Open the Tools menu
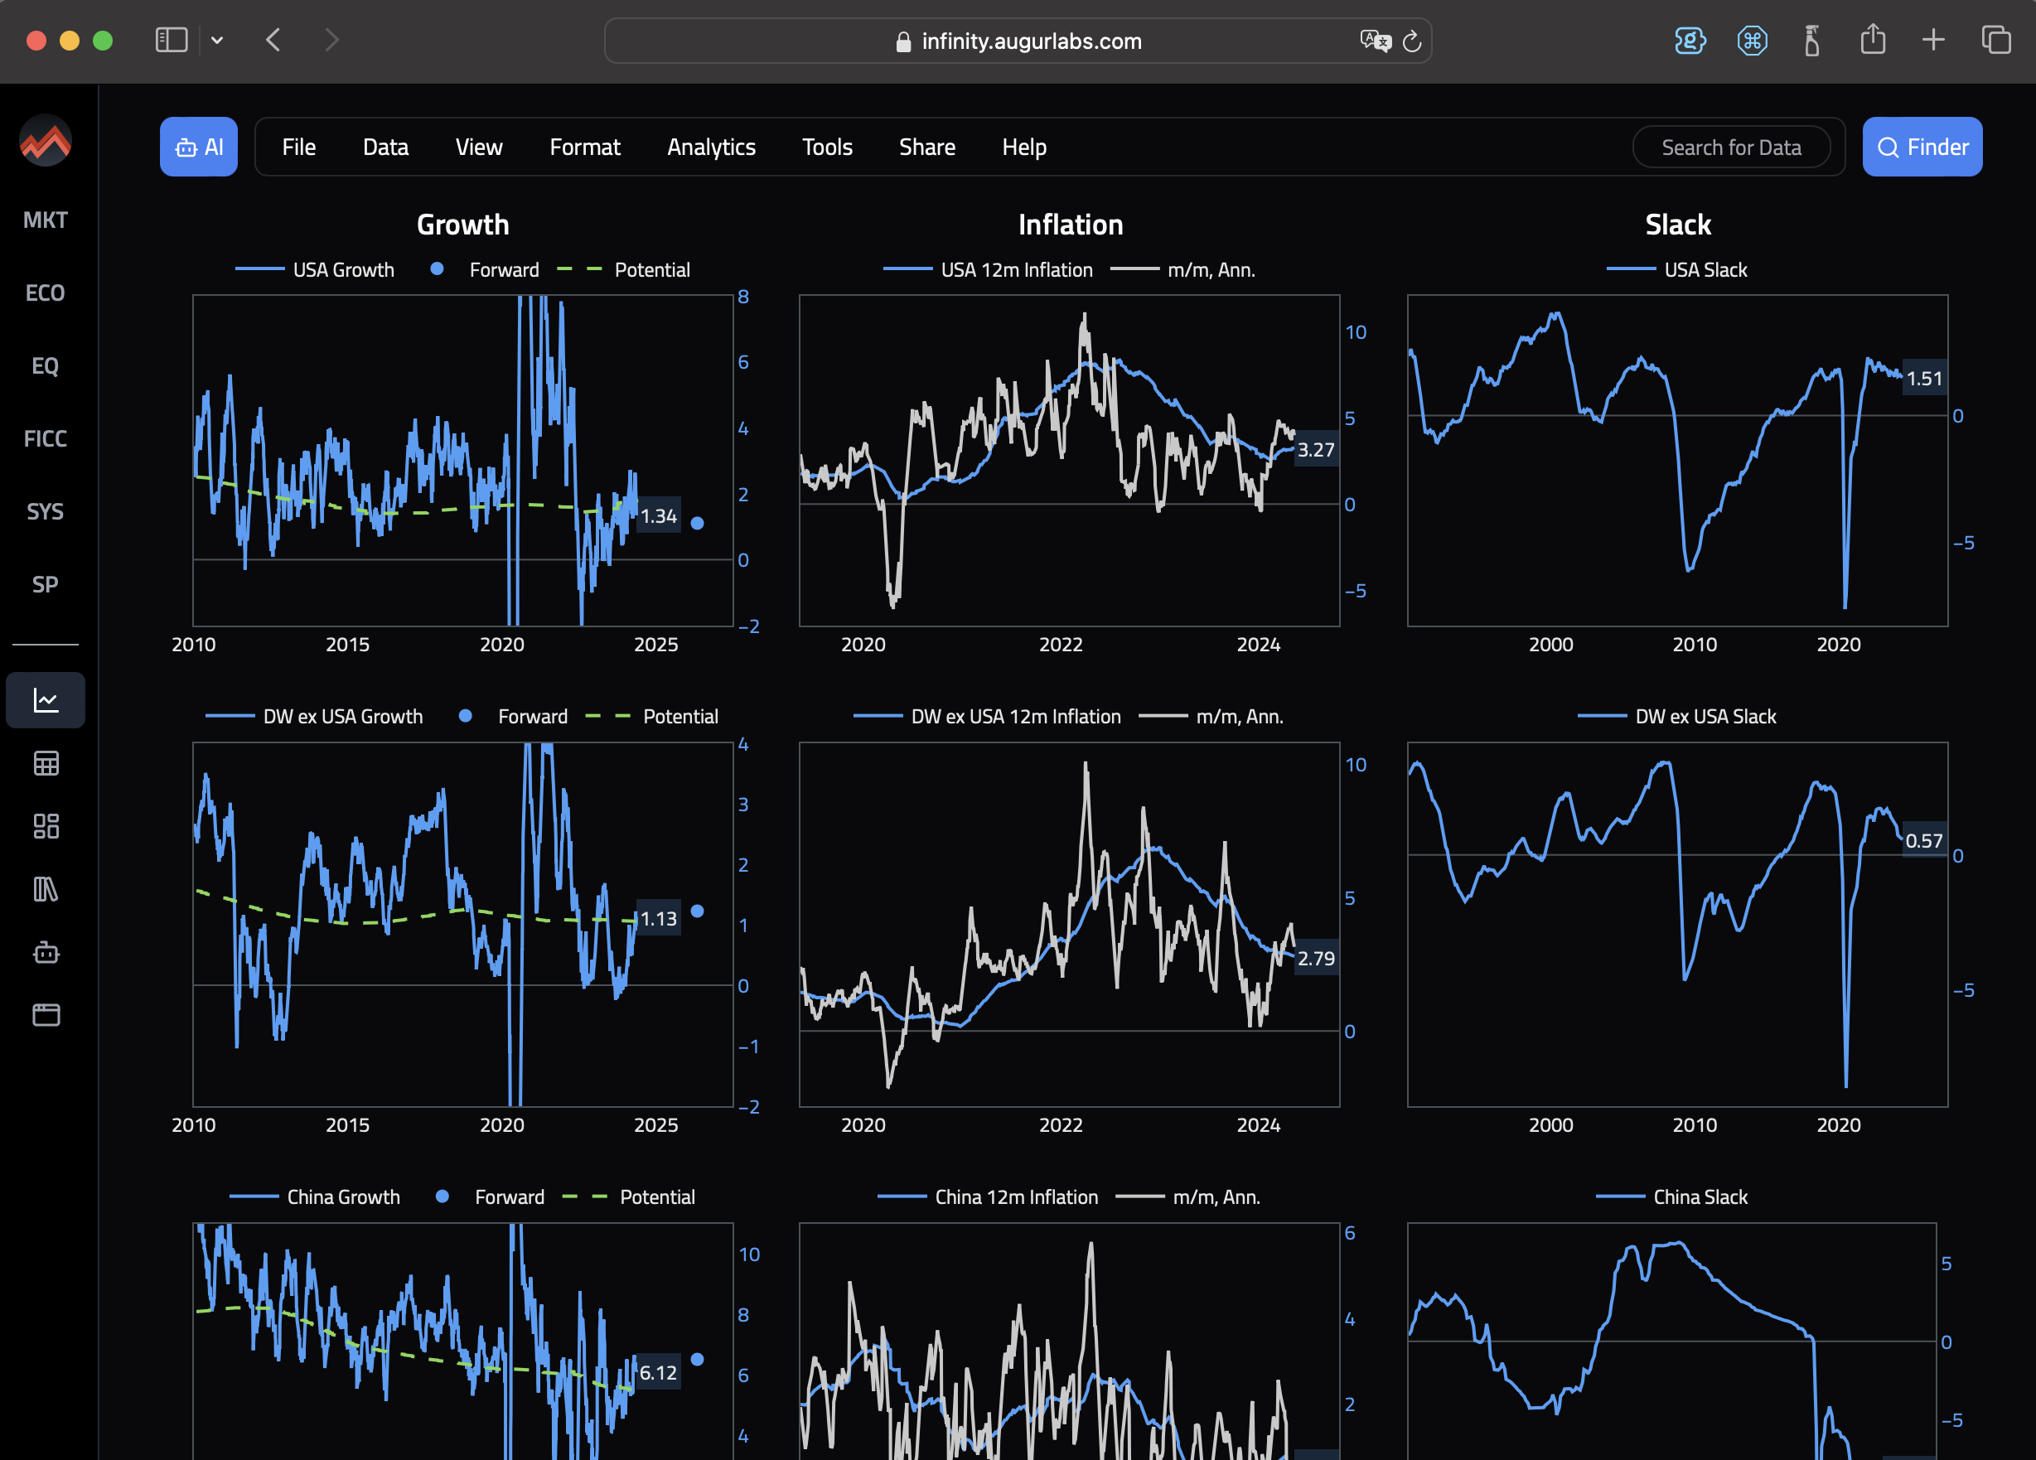This screenshot has height=1460, width=2036. (x=827, y=147)
